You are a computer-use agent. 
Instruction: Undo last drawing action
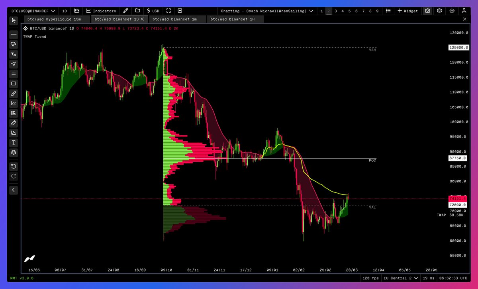coord(14,166)
